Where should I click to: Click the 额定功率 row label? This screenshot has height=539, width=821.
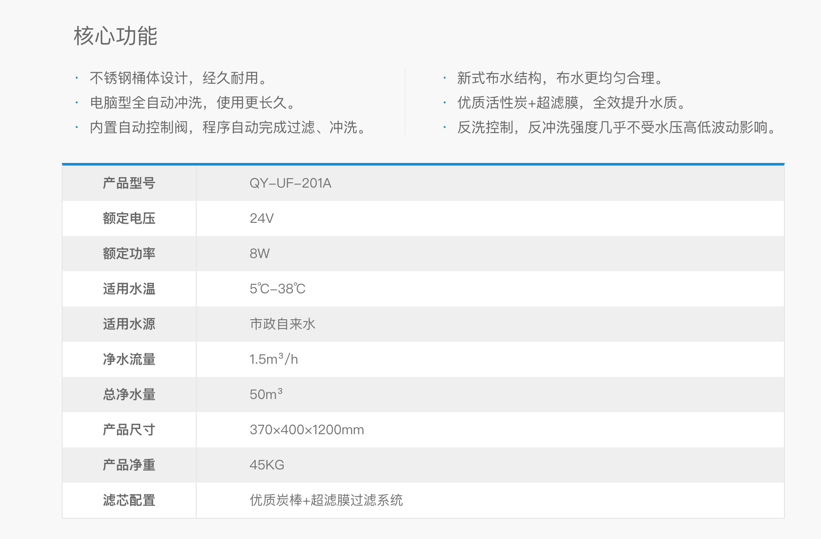coord(129,254)
